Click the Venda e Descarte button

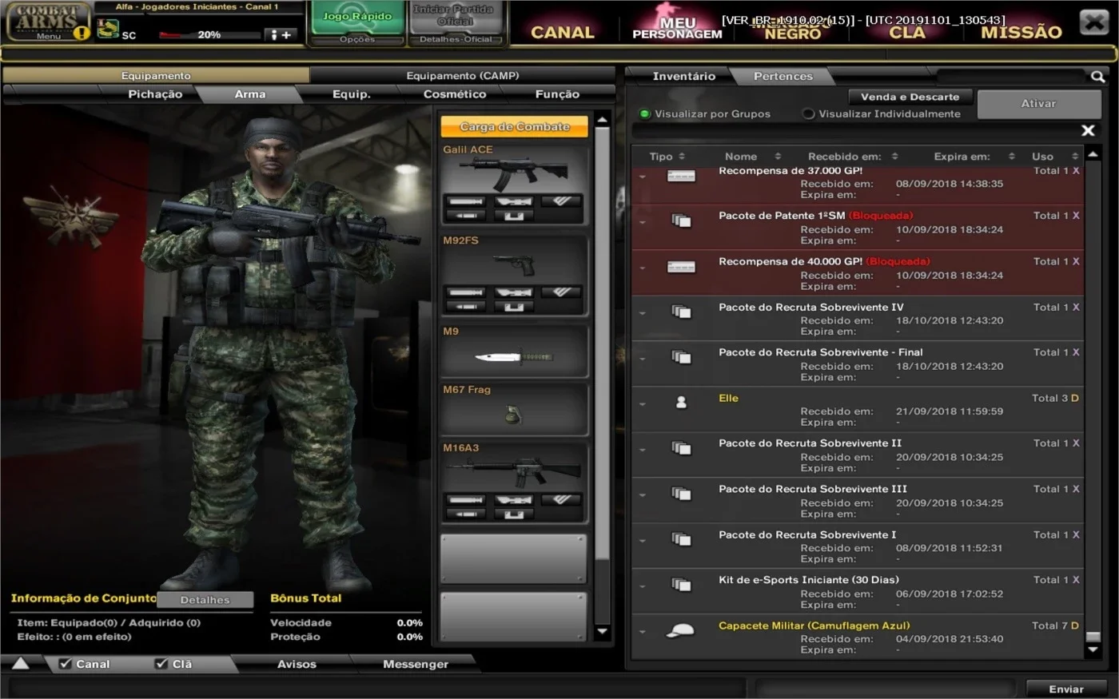click(910, 97)
